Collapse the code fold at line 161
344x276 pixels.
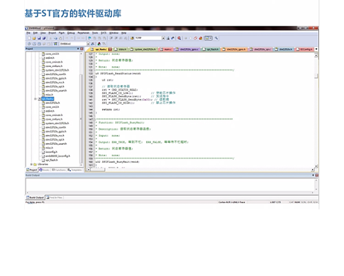point(94,165)
